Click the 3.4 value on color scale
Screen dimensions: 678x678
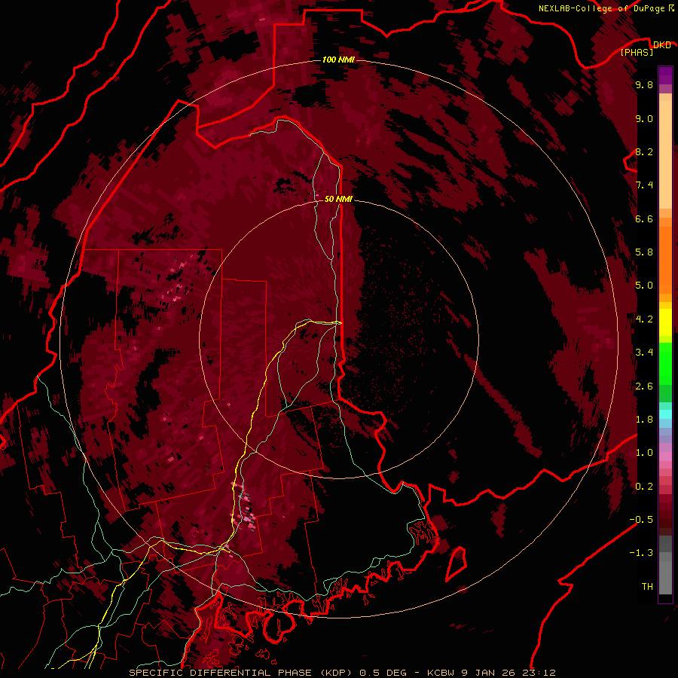pyautogui.click(x=644, y=353)
